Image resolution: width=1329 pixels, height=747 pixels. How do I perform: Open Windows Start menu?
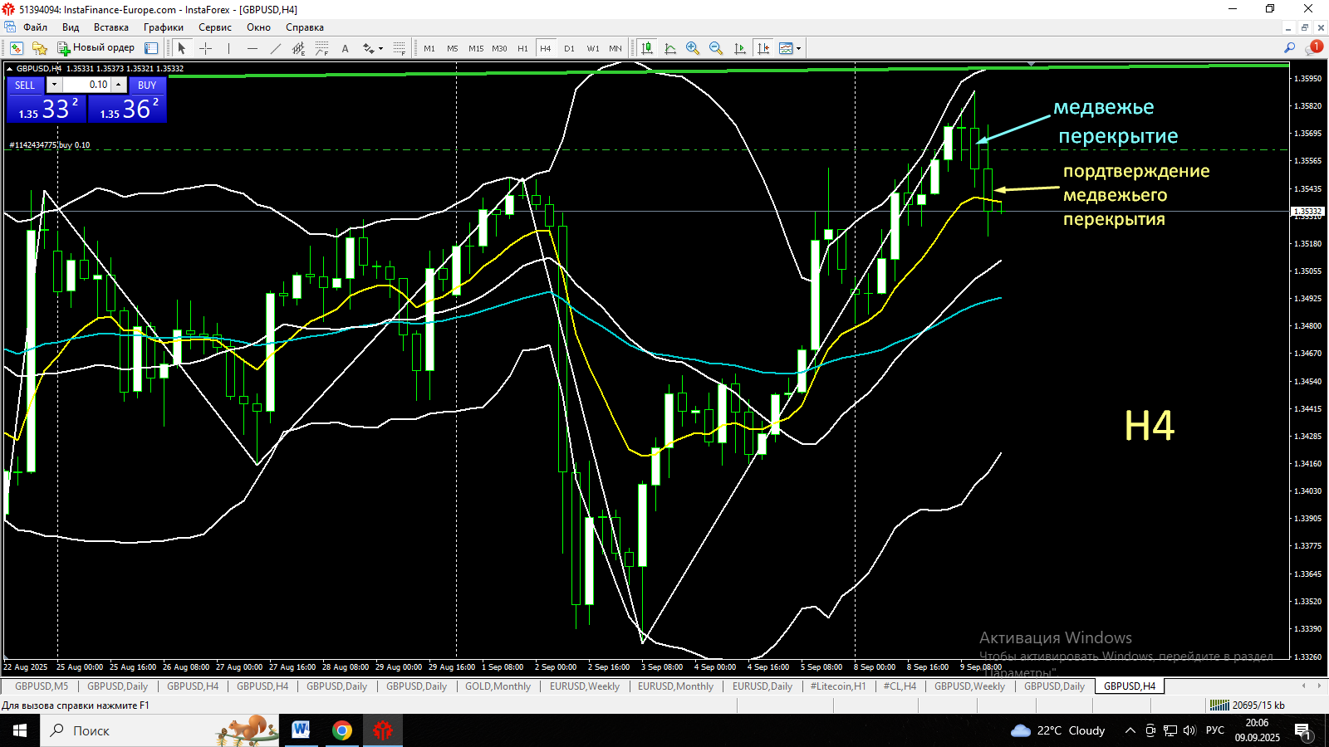point(20,730)
